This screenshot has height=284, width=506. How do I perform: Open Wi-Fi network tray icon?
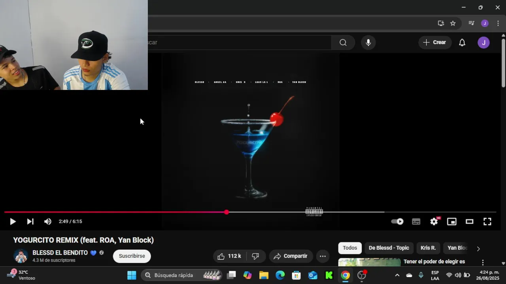point(449,275)
